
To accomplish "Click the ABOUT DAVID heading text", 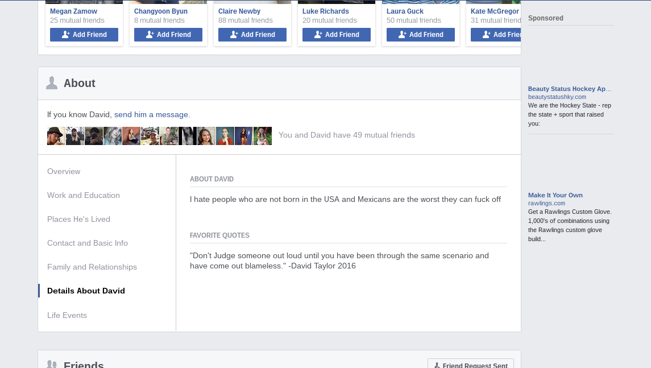I will click(x=212, y=179).
